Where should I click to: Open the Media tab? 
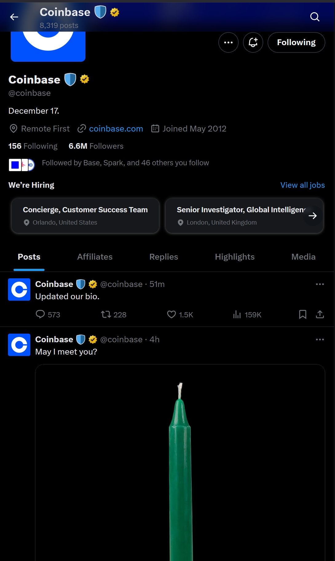[303, 257]
